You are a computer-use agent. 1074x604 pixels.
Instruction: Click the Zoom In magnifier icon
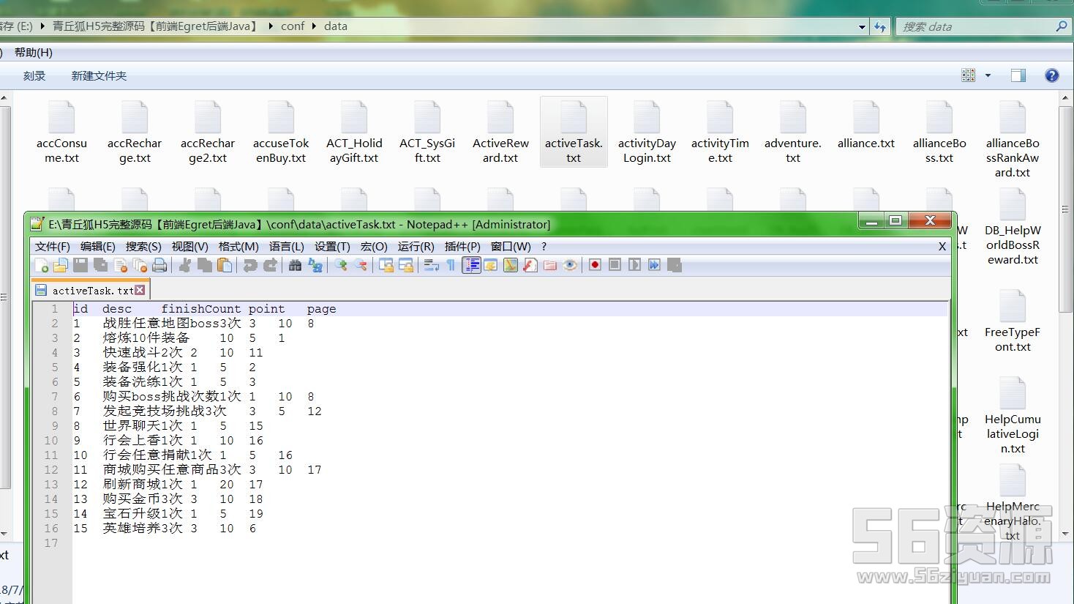(341, 265)
